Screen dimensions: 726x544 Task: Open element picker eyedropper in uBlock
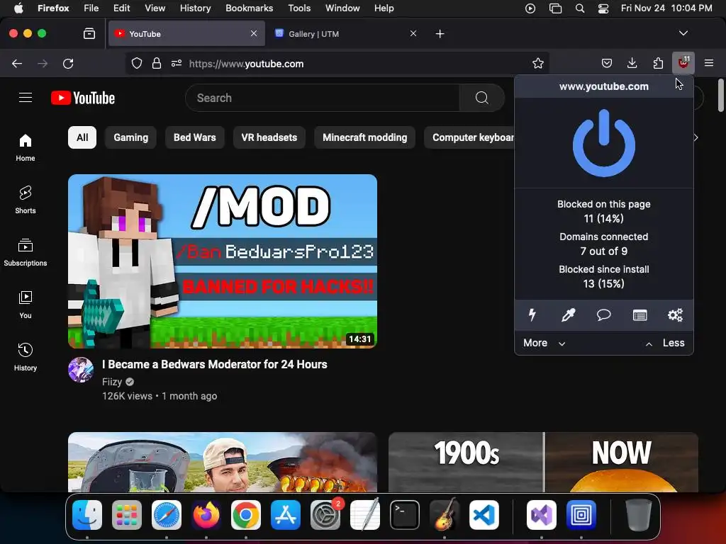[x=568, y=315]
